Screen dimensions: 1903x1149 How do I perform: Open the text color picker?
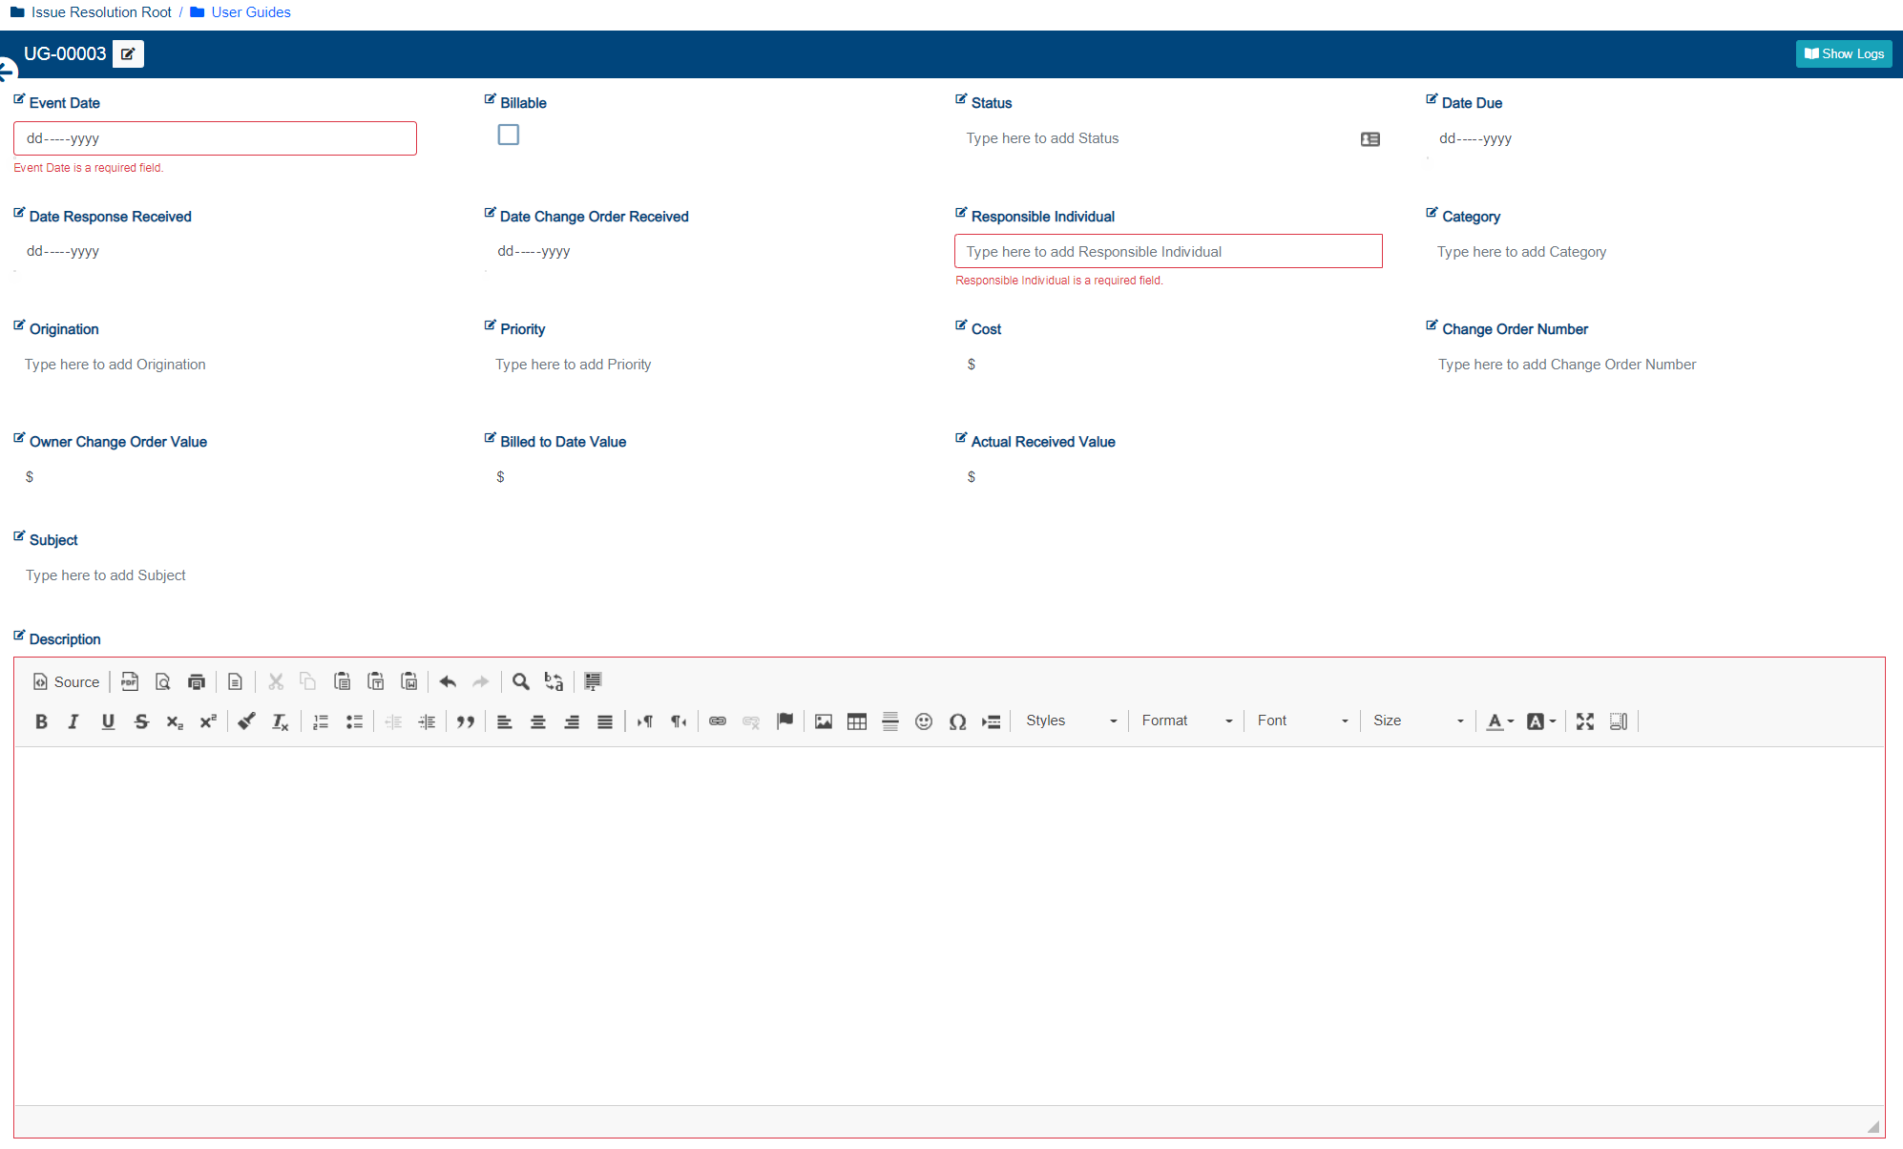click(x=1500, y=721)
